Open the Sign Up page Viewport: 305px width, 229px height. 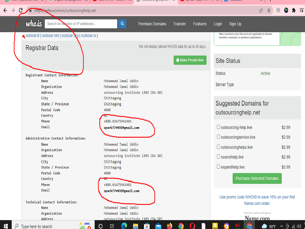235,24
